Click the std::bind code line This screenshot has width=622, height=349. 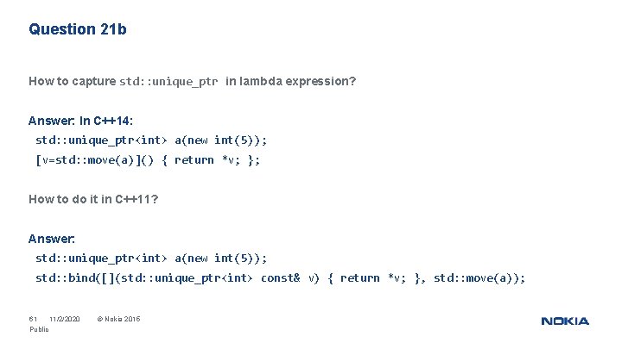point(279,277)
